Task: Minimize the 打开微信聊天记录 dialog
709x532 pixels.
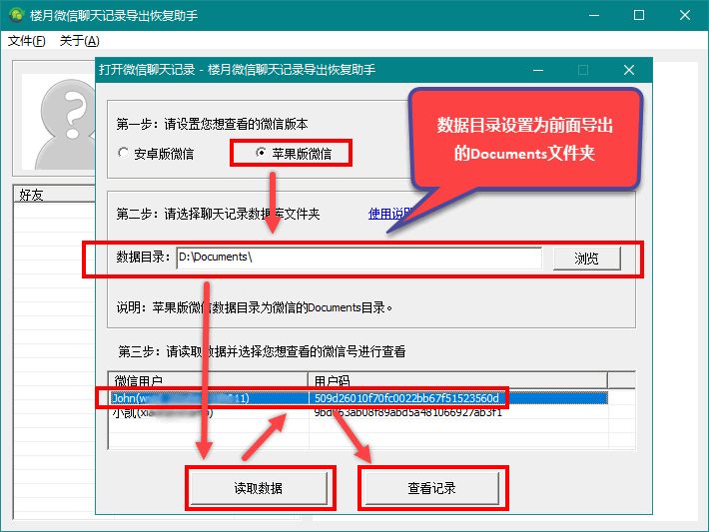Action: [x=538, y=70]
